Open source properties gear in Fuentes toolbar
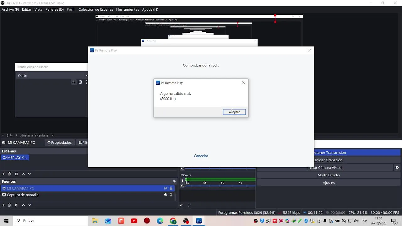 point(16,205)
